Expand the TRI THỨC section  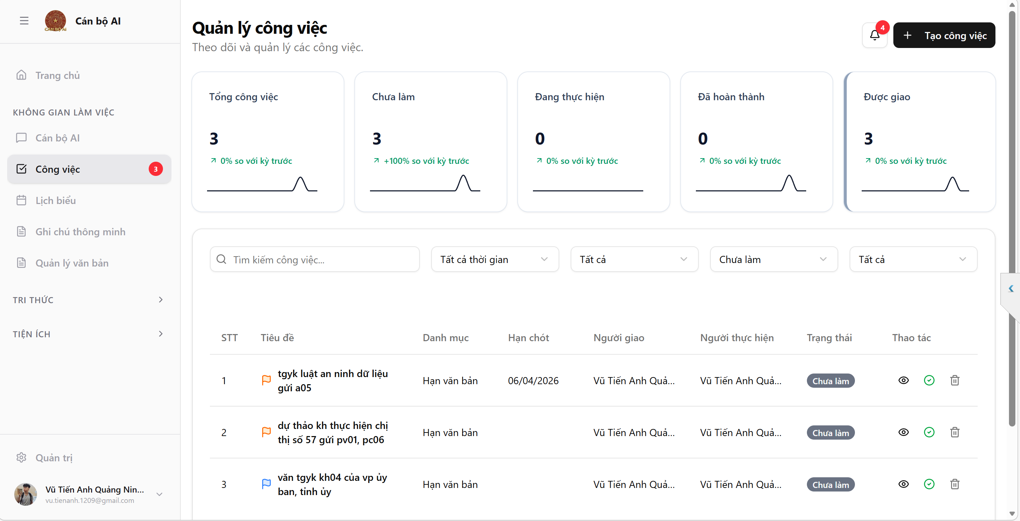point(89,300)
